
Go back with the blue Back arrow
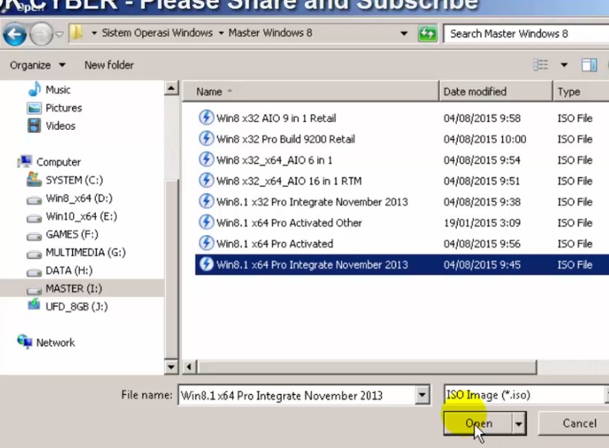tap(15, 35)
